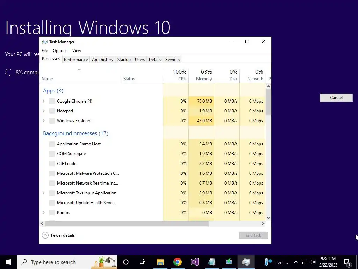Expand the Notepad process group

[44, 111]
